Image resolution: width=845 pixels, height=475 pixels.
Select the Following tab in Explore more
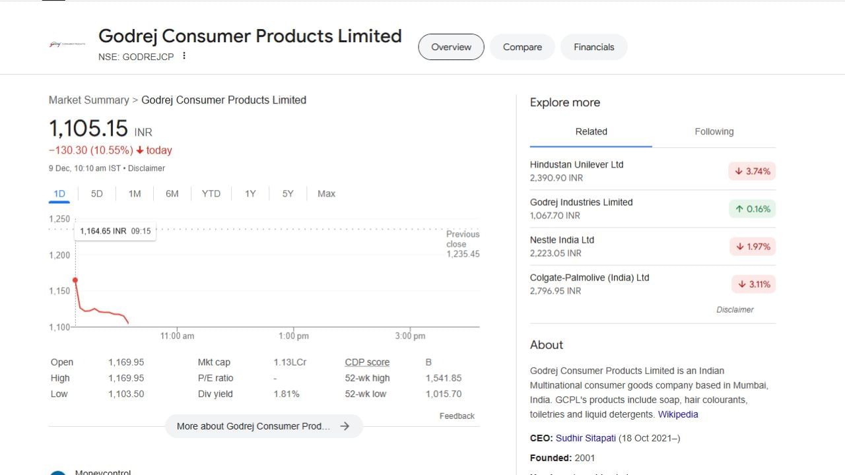point(714,132)
